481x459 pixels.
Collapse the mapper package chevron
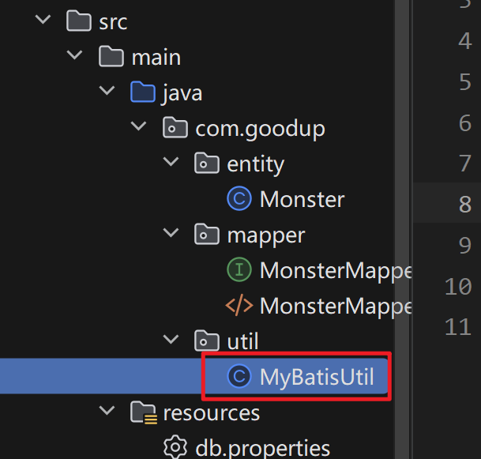pos(170,235)
